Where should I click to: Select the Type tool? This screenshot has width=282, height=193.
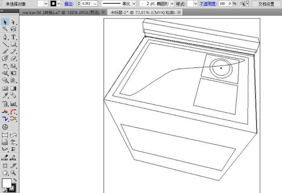(x=14, y=37)
